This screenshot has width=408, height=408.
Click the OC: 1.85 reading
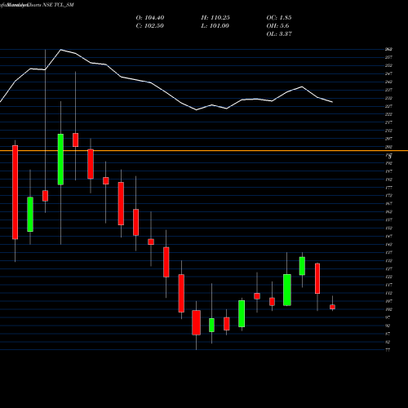tap(279, 18)
